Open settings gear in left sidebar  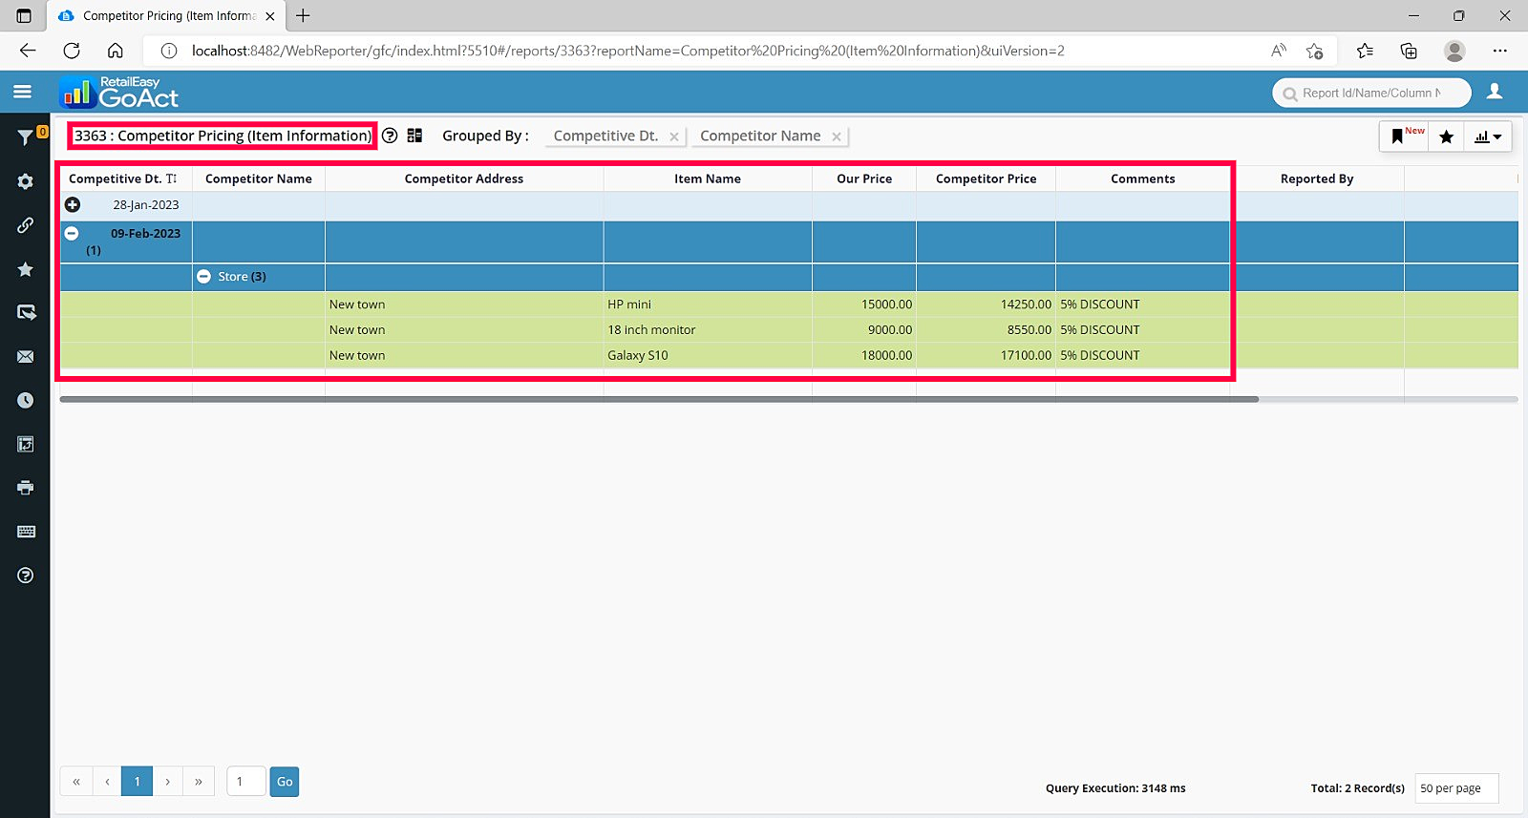[x=26, y=181]
